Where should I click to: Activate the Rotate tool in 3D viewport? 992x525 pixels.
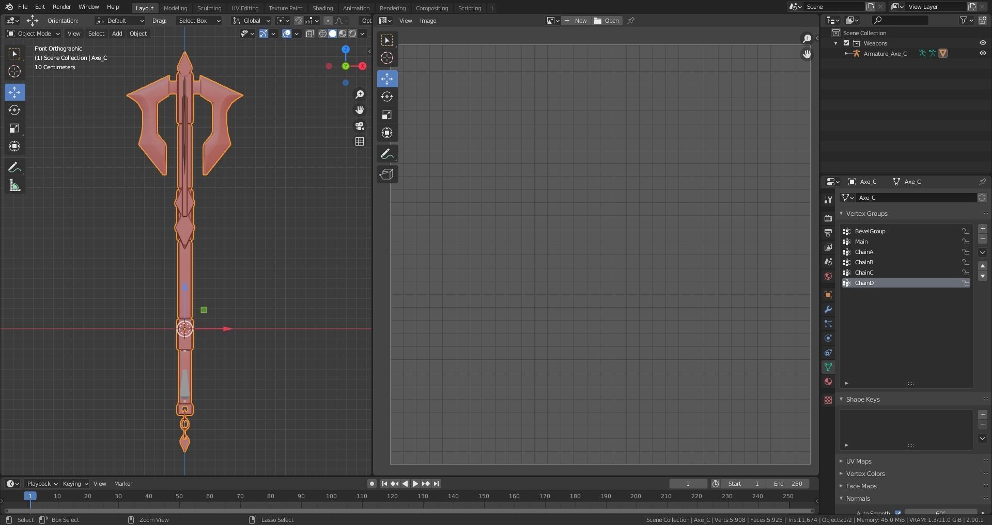click(x=14, y=110)
